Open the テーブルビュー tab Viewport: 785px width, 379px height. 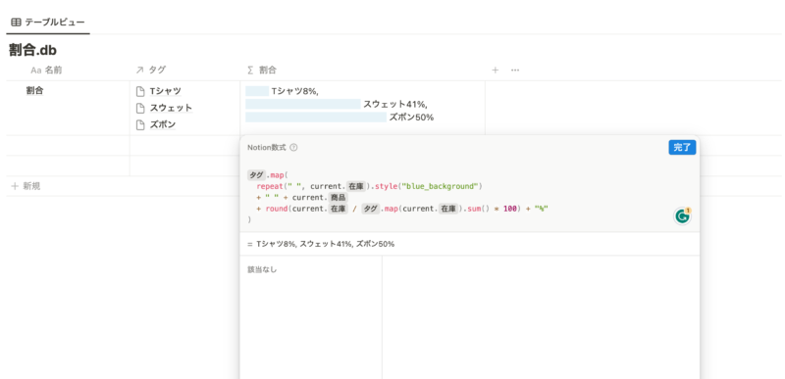click(48, 22)
